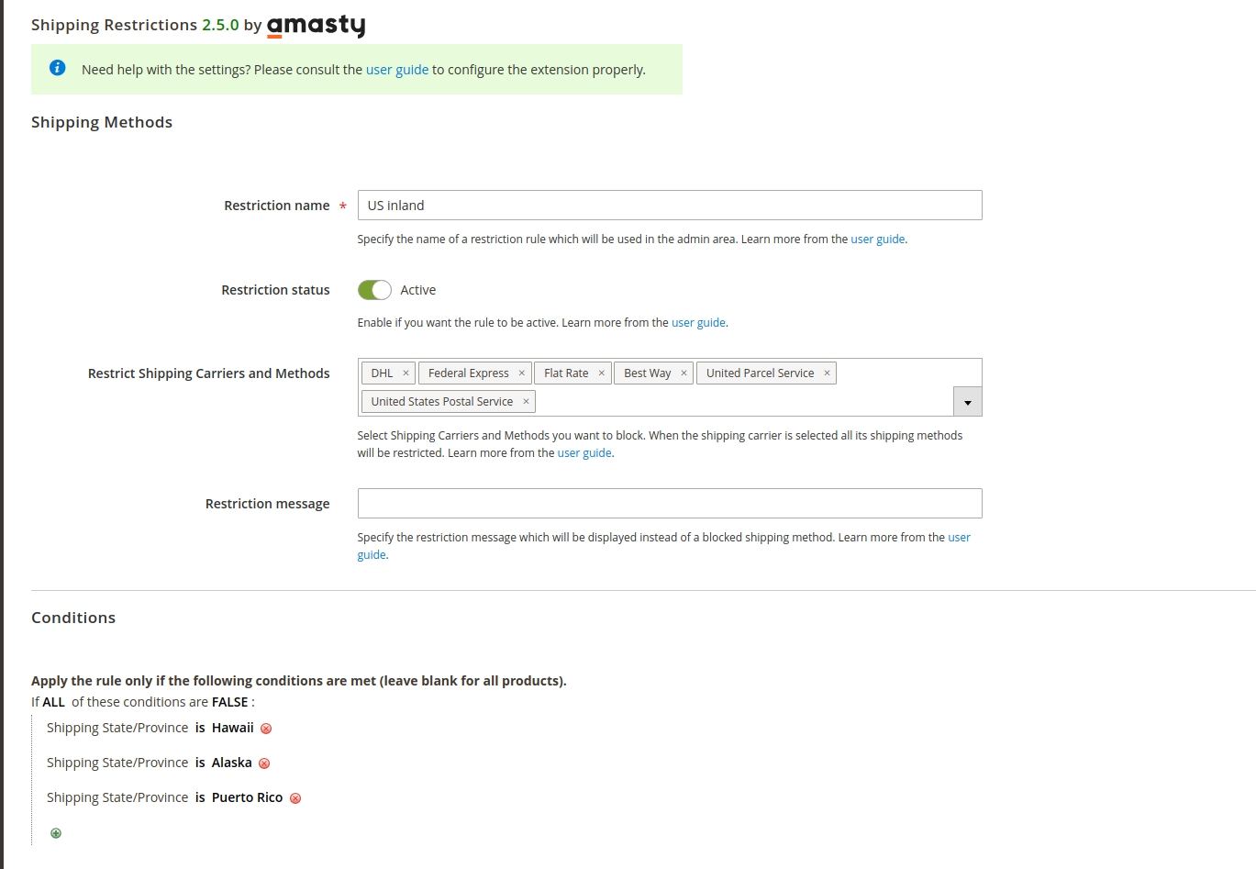Remove United States Postal Service tag
Image resolution: width=1256 pixels, height=869 pixels.
coord(526,402)
